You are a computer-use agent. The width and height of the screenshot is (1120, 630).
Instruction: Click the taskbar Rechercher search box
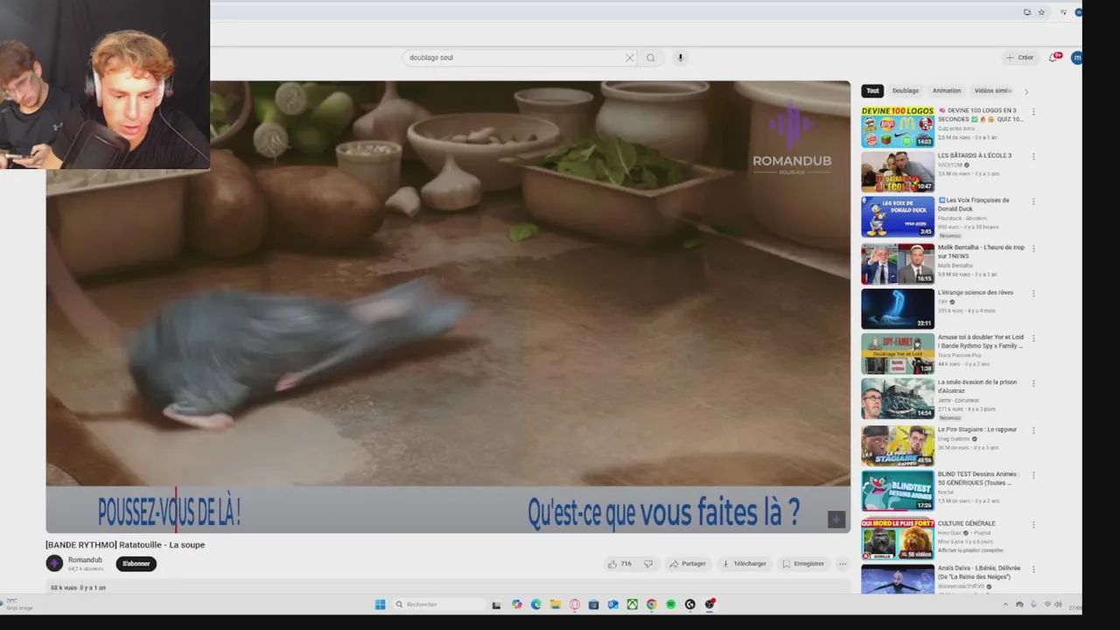point(438,605)
